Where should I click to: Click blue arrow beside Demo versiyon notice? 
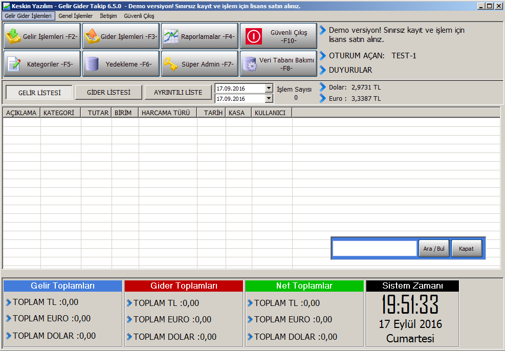point(323,30)
